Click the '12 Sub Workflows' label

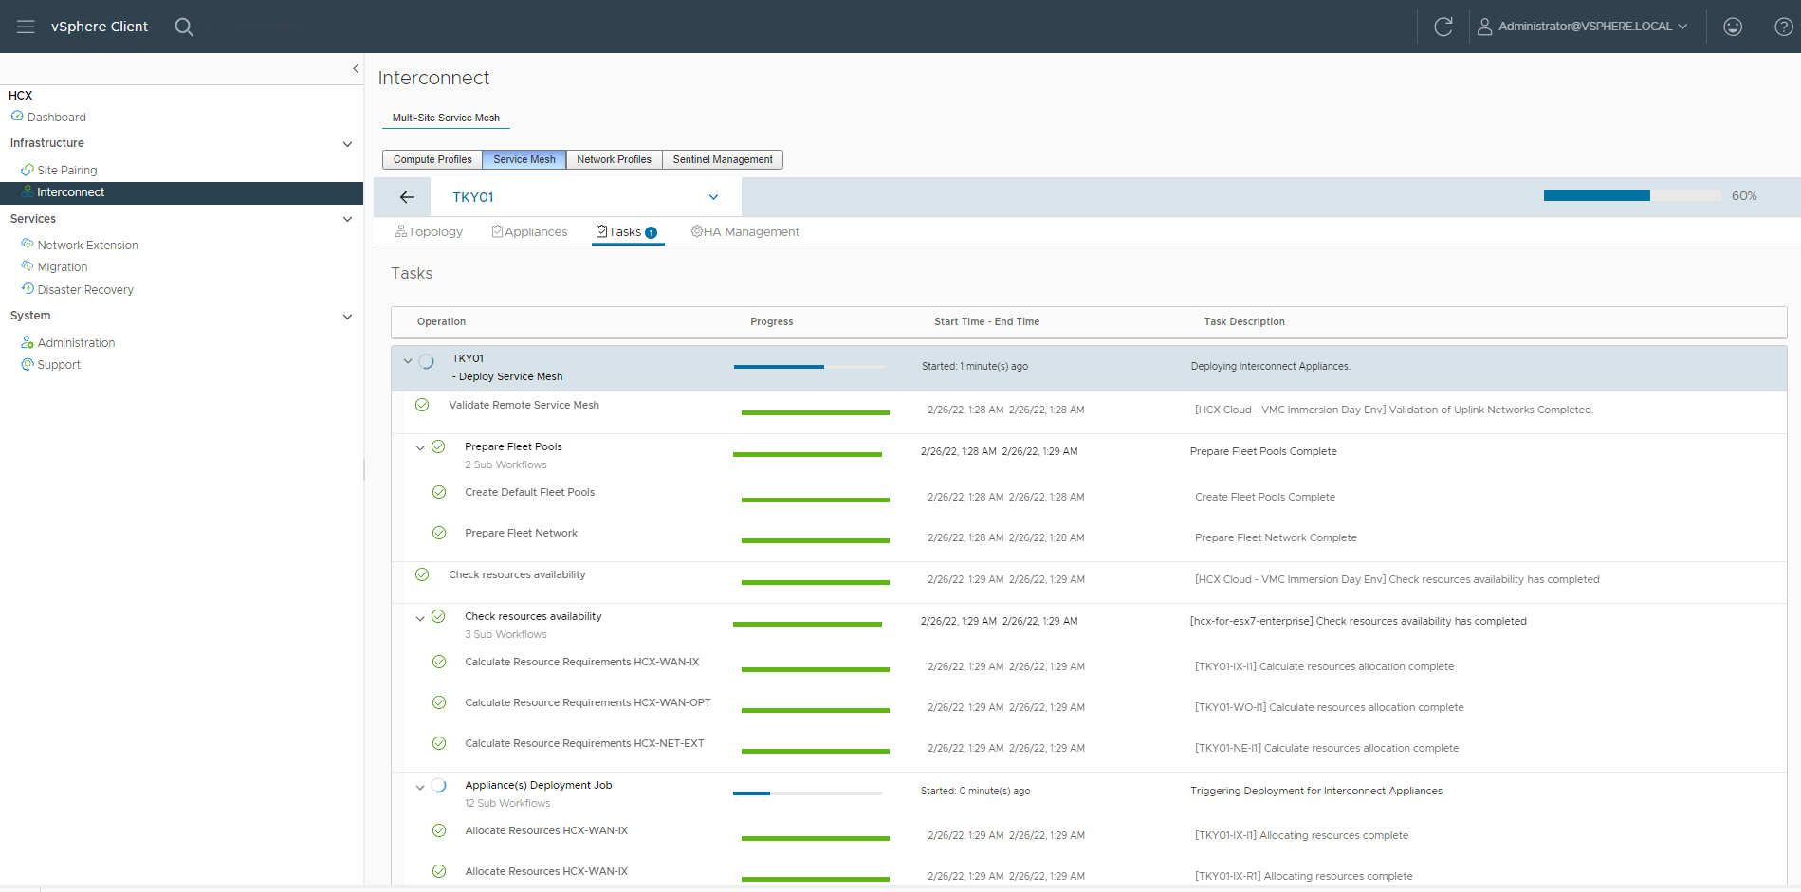[507, 804]
